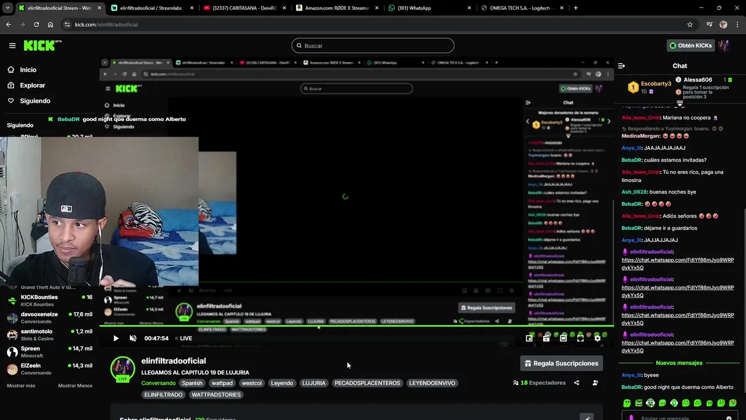Open Explorar in sidebar
This screenshot has height=420, width=746.
26,85
